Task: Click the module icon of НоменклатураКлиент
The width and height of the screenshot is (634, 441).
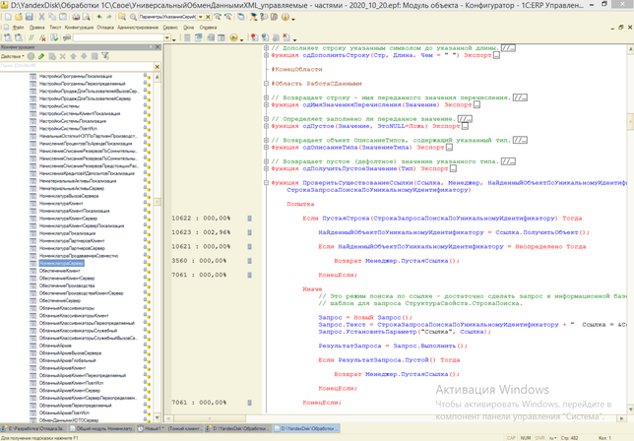Action: [32, 203]
